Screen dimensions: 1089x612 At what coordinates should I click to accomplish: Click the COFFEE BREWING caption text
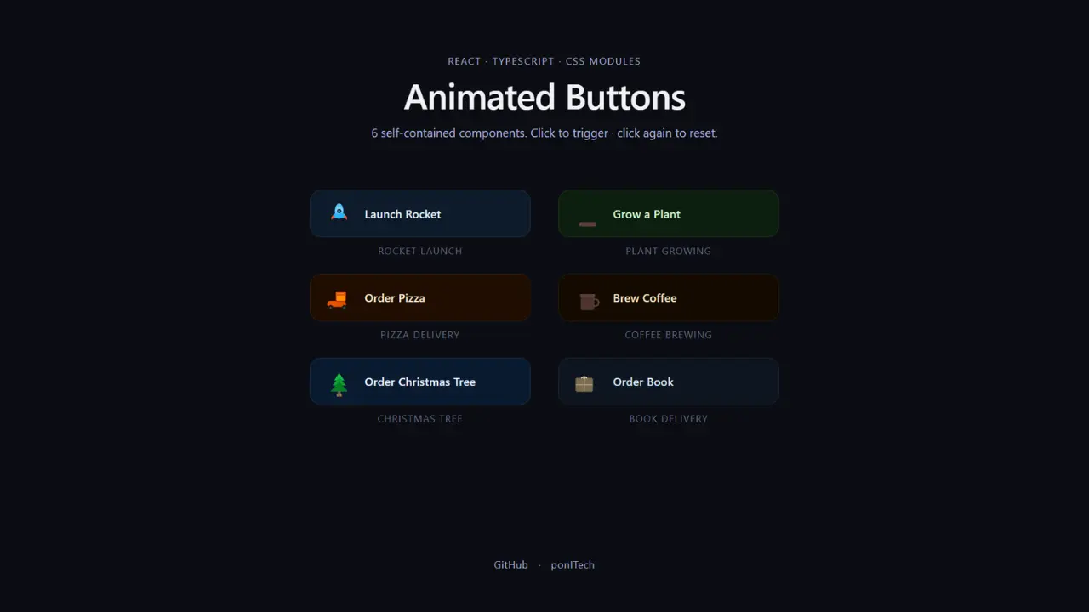tap(668, 335)
